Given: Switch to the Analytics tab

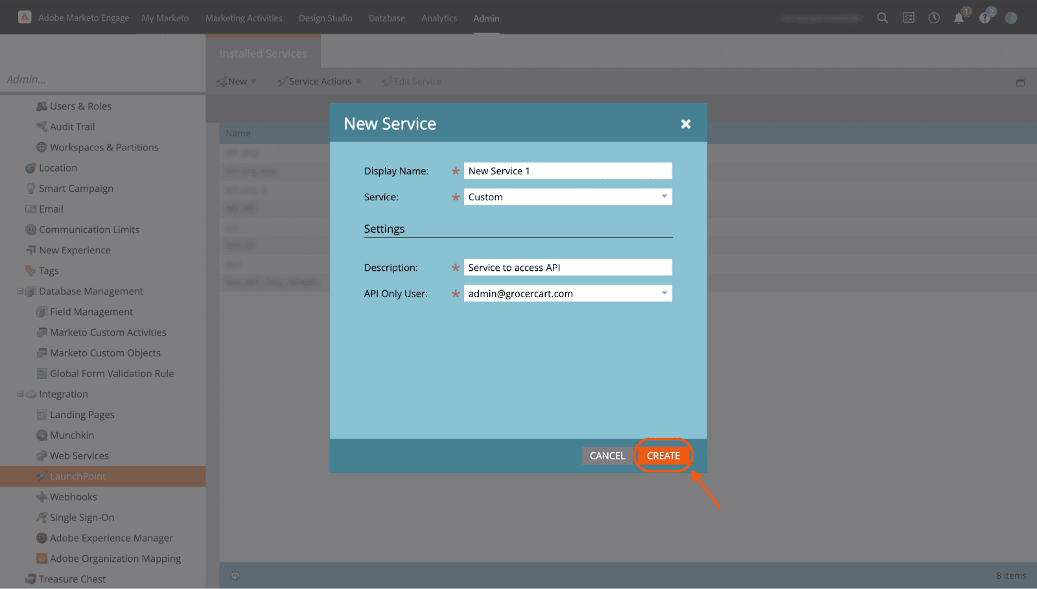Looking at the screenshot, I should (x=439, y=18).
